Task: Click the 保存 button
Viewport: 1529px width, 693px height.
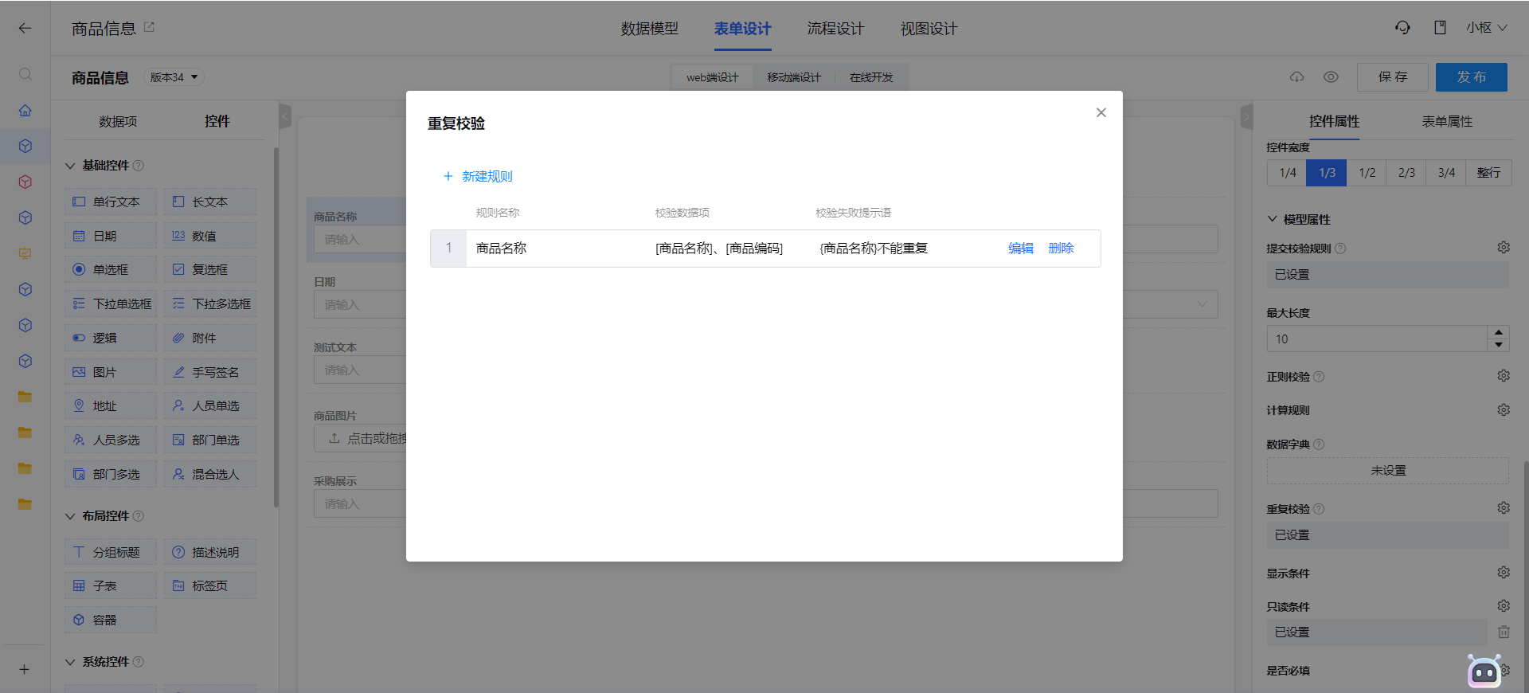Action: (x=1393, y=77)
